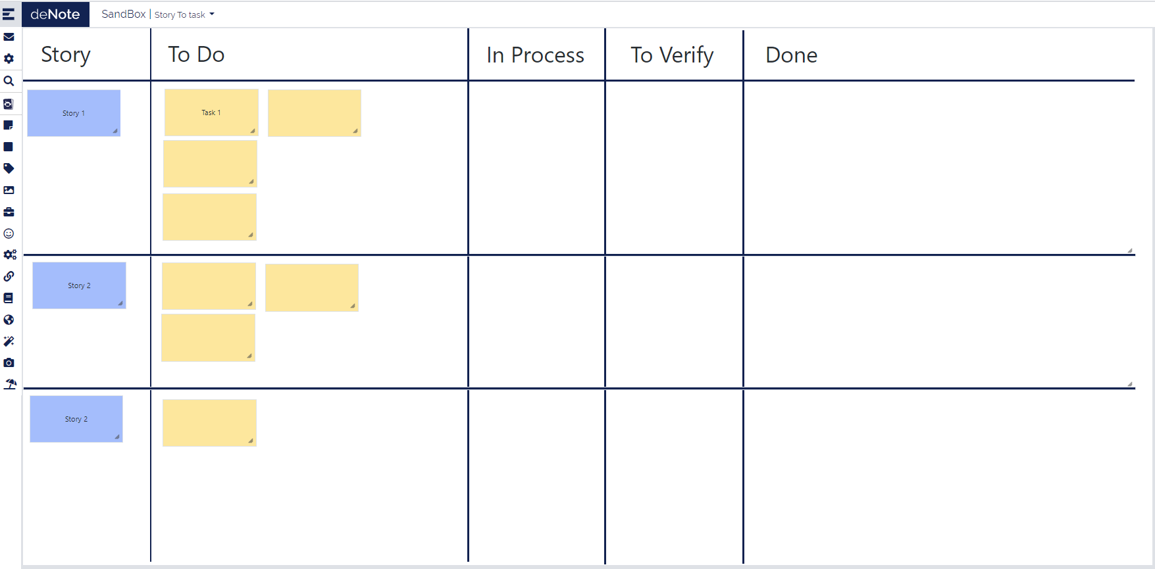Click the magic wand icon
This screenshot has width=1155, height=569.
[x=9, y=341]
